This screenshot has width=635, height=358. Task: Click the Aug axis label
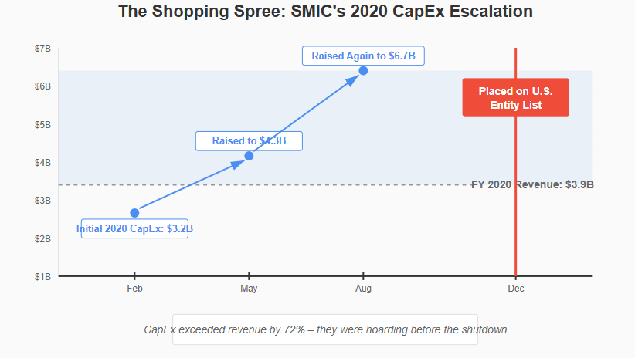click(363, 289)
